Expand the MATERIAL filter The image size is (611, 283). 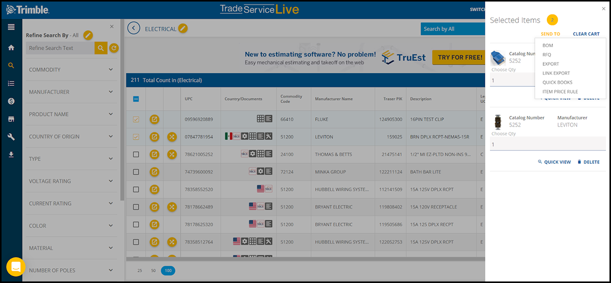(x=71, y=248)
